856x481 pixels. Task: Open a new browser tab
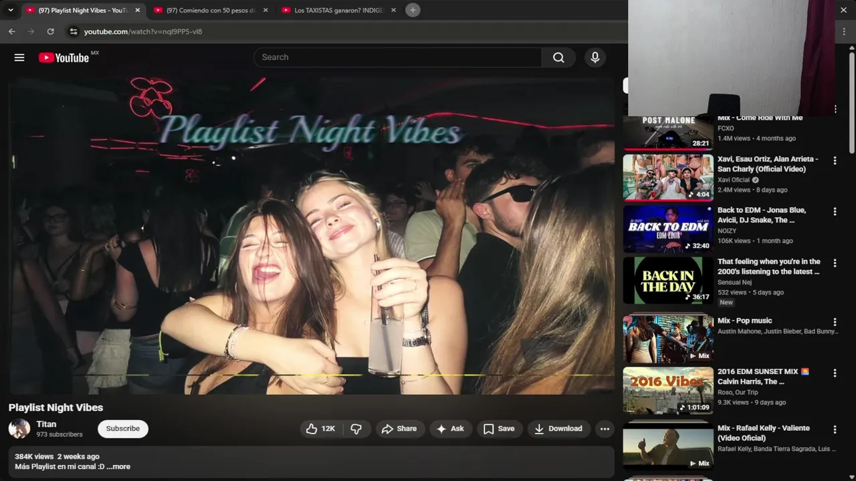(x=413, y=10)
